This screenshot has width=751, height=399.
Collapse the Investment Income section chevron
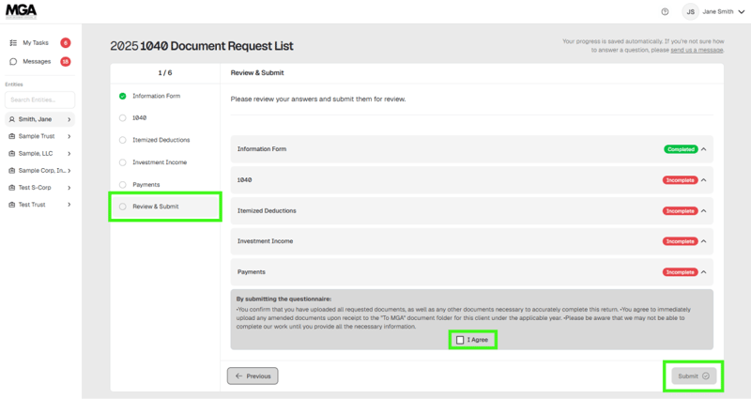tap(703, 241)
